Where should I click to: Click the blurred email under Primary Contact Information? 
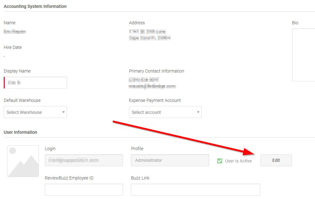pyautogui.click(x=152, y=86)
